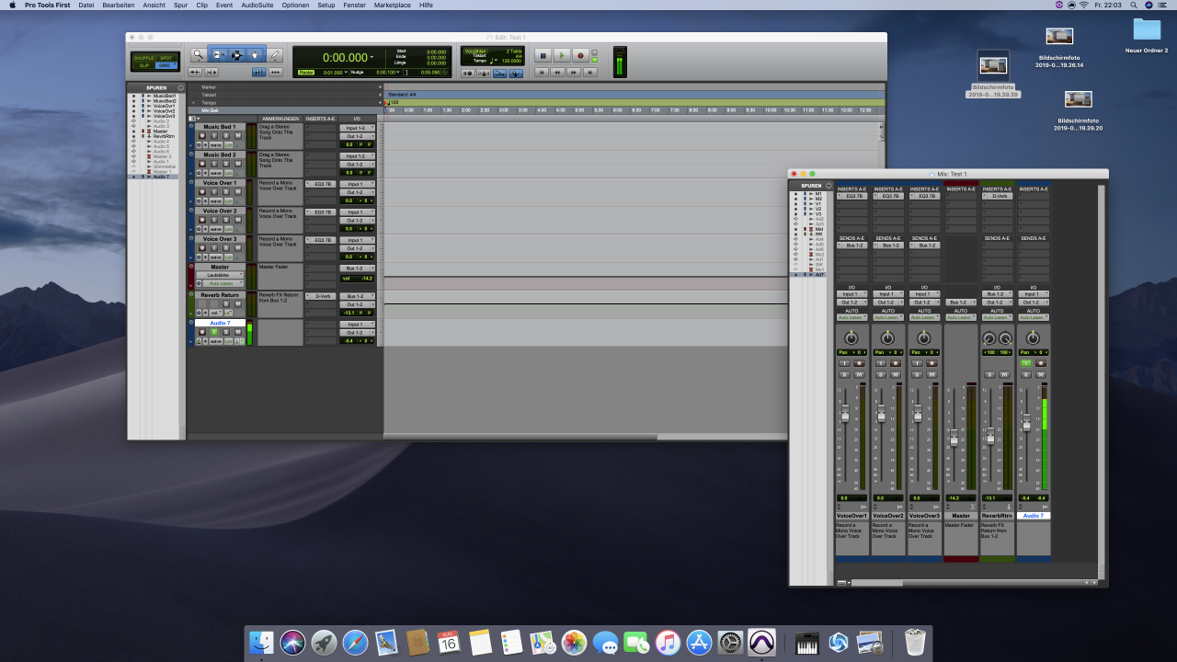Image resolution: width=1177 pixels, height=662 pixels.
Task: Solo VoiceOver1 channel in the Mix window
Action: pyautogui.click(x=844, y=374)
